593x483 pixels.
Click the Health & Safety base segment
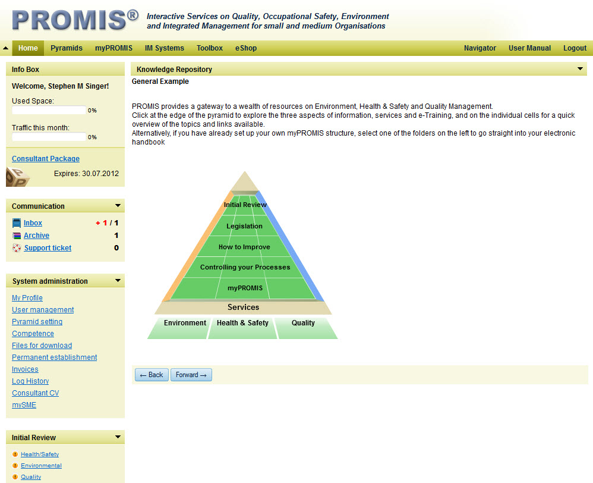point(242,328)
